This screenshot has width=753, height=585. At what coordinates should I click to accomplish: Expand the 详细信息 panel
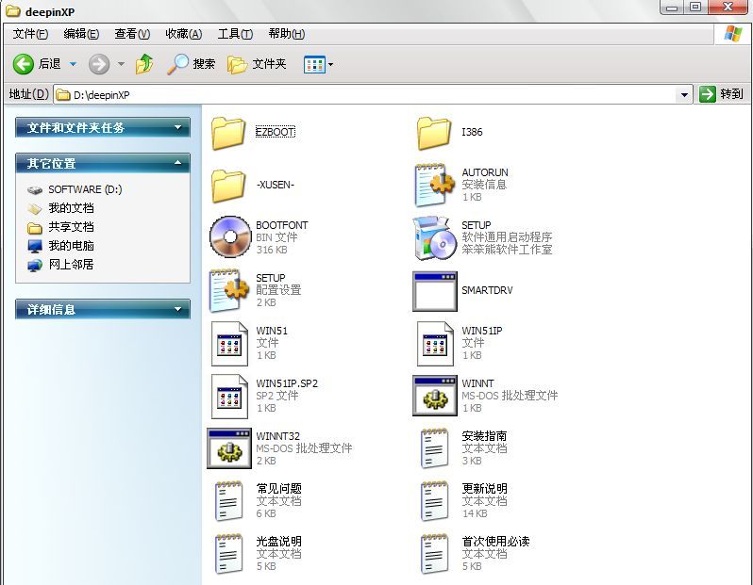(103, 309)
